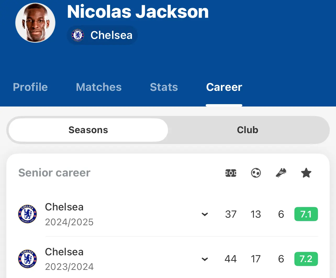Click the goals football icon
Screen dimensions: 336x278
[256, 173]
